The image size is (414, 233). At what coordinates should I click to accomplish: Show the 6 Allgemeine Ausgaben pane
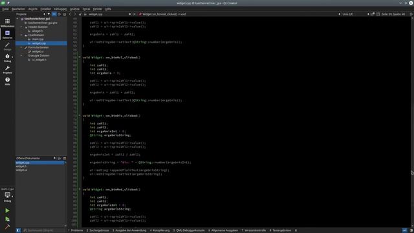point(223,230)
